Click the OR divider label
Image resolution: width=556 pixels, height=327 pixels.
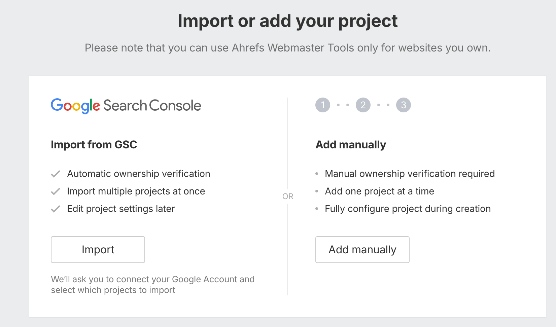288,196
